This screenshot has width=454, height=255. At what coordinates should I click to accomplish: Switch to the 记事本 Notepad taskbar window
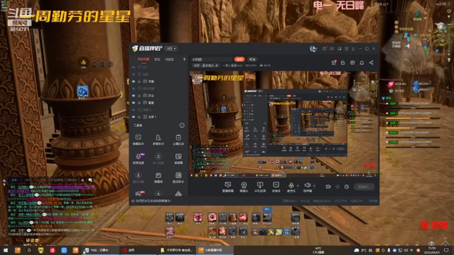(x=100, y=250)
